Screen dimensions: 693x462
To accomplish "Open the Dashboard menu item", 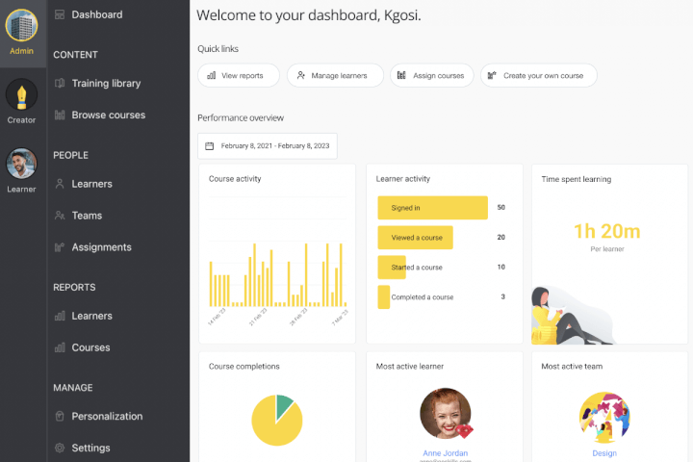I will click(97, 14).
